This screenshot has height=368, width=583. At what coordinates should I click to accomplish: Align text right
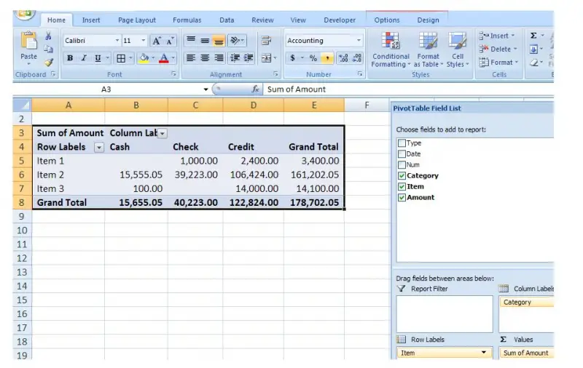[219, 58]
